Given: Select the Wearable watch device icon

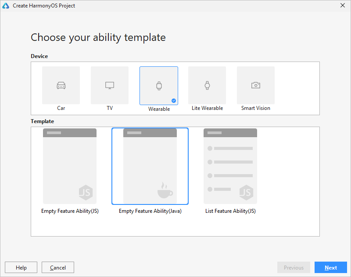Looking at the screenshot, I should (x=159, y=86).
